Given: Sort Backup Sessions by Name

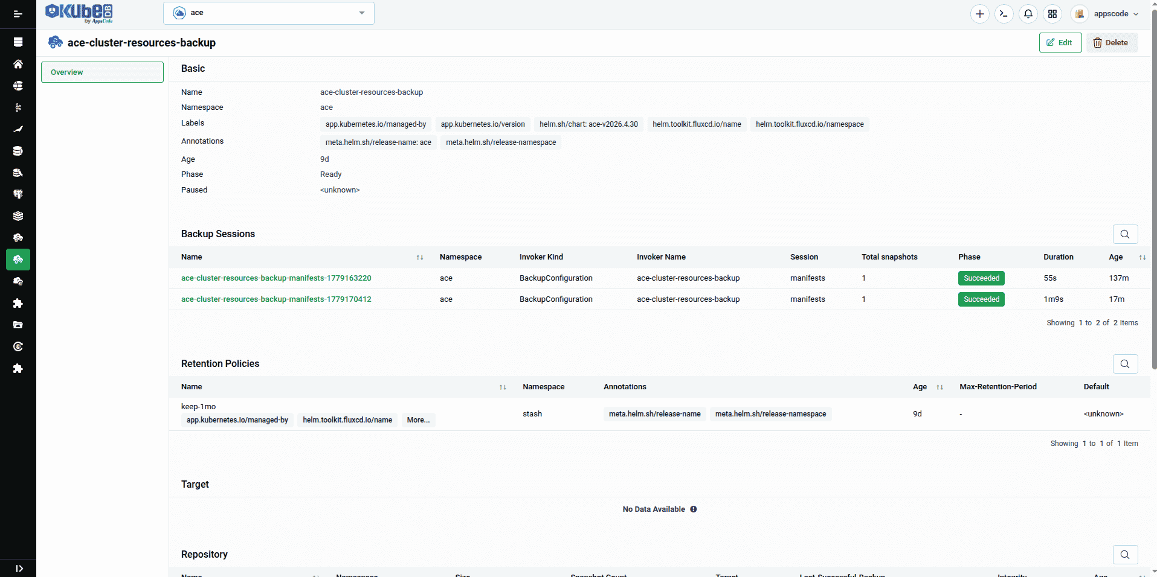Looking at the screenshot, I should (420, 258).
